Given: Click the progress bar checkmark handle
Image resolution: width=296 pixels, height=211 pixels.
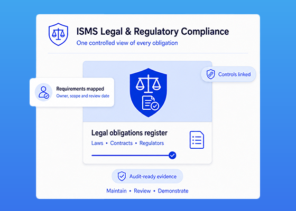Looking at the screenshot, I should coord(172,156).
